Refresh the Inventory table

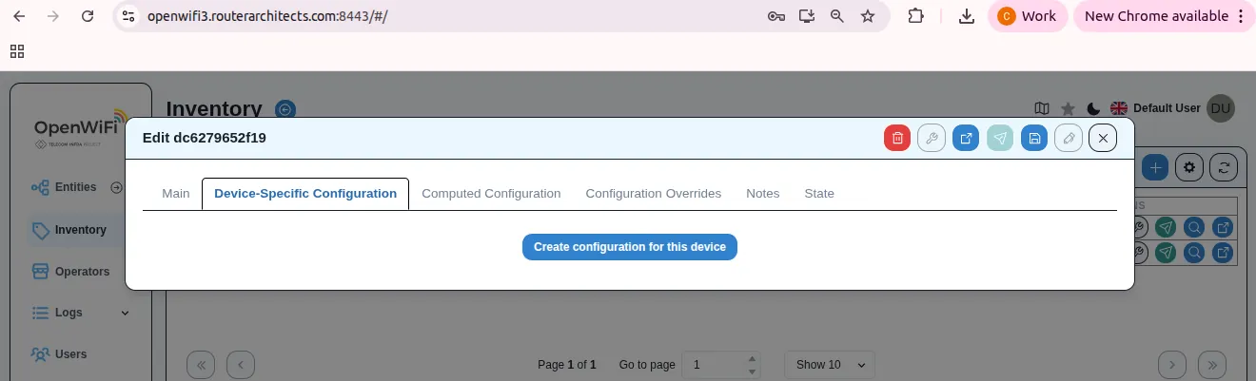click(x=1224, y=167)
